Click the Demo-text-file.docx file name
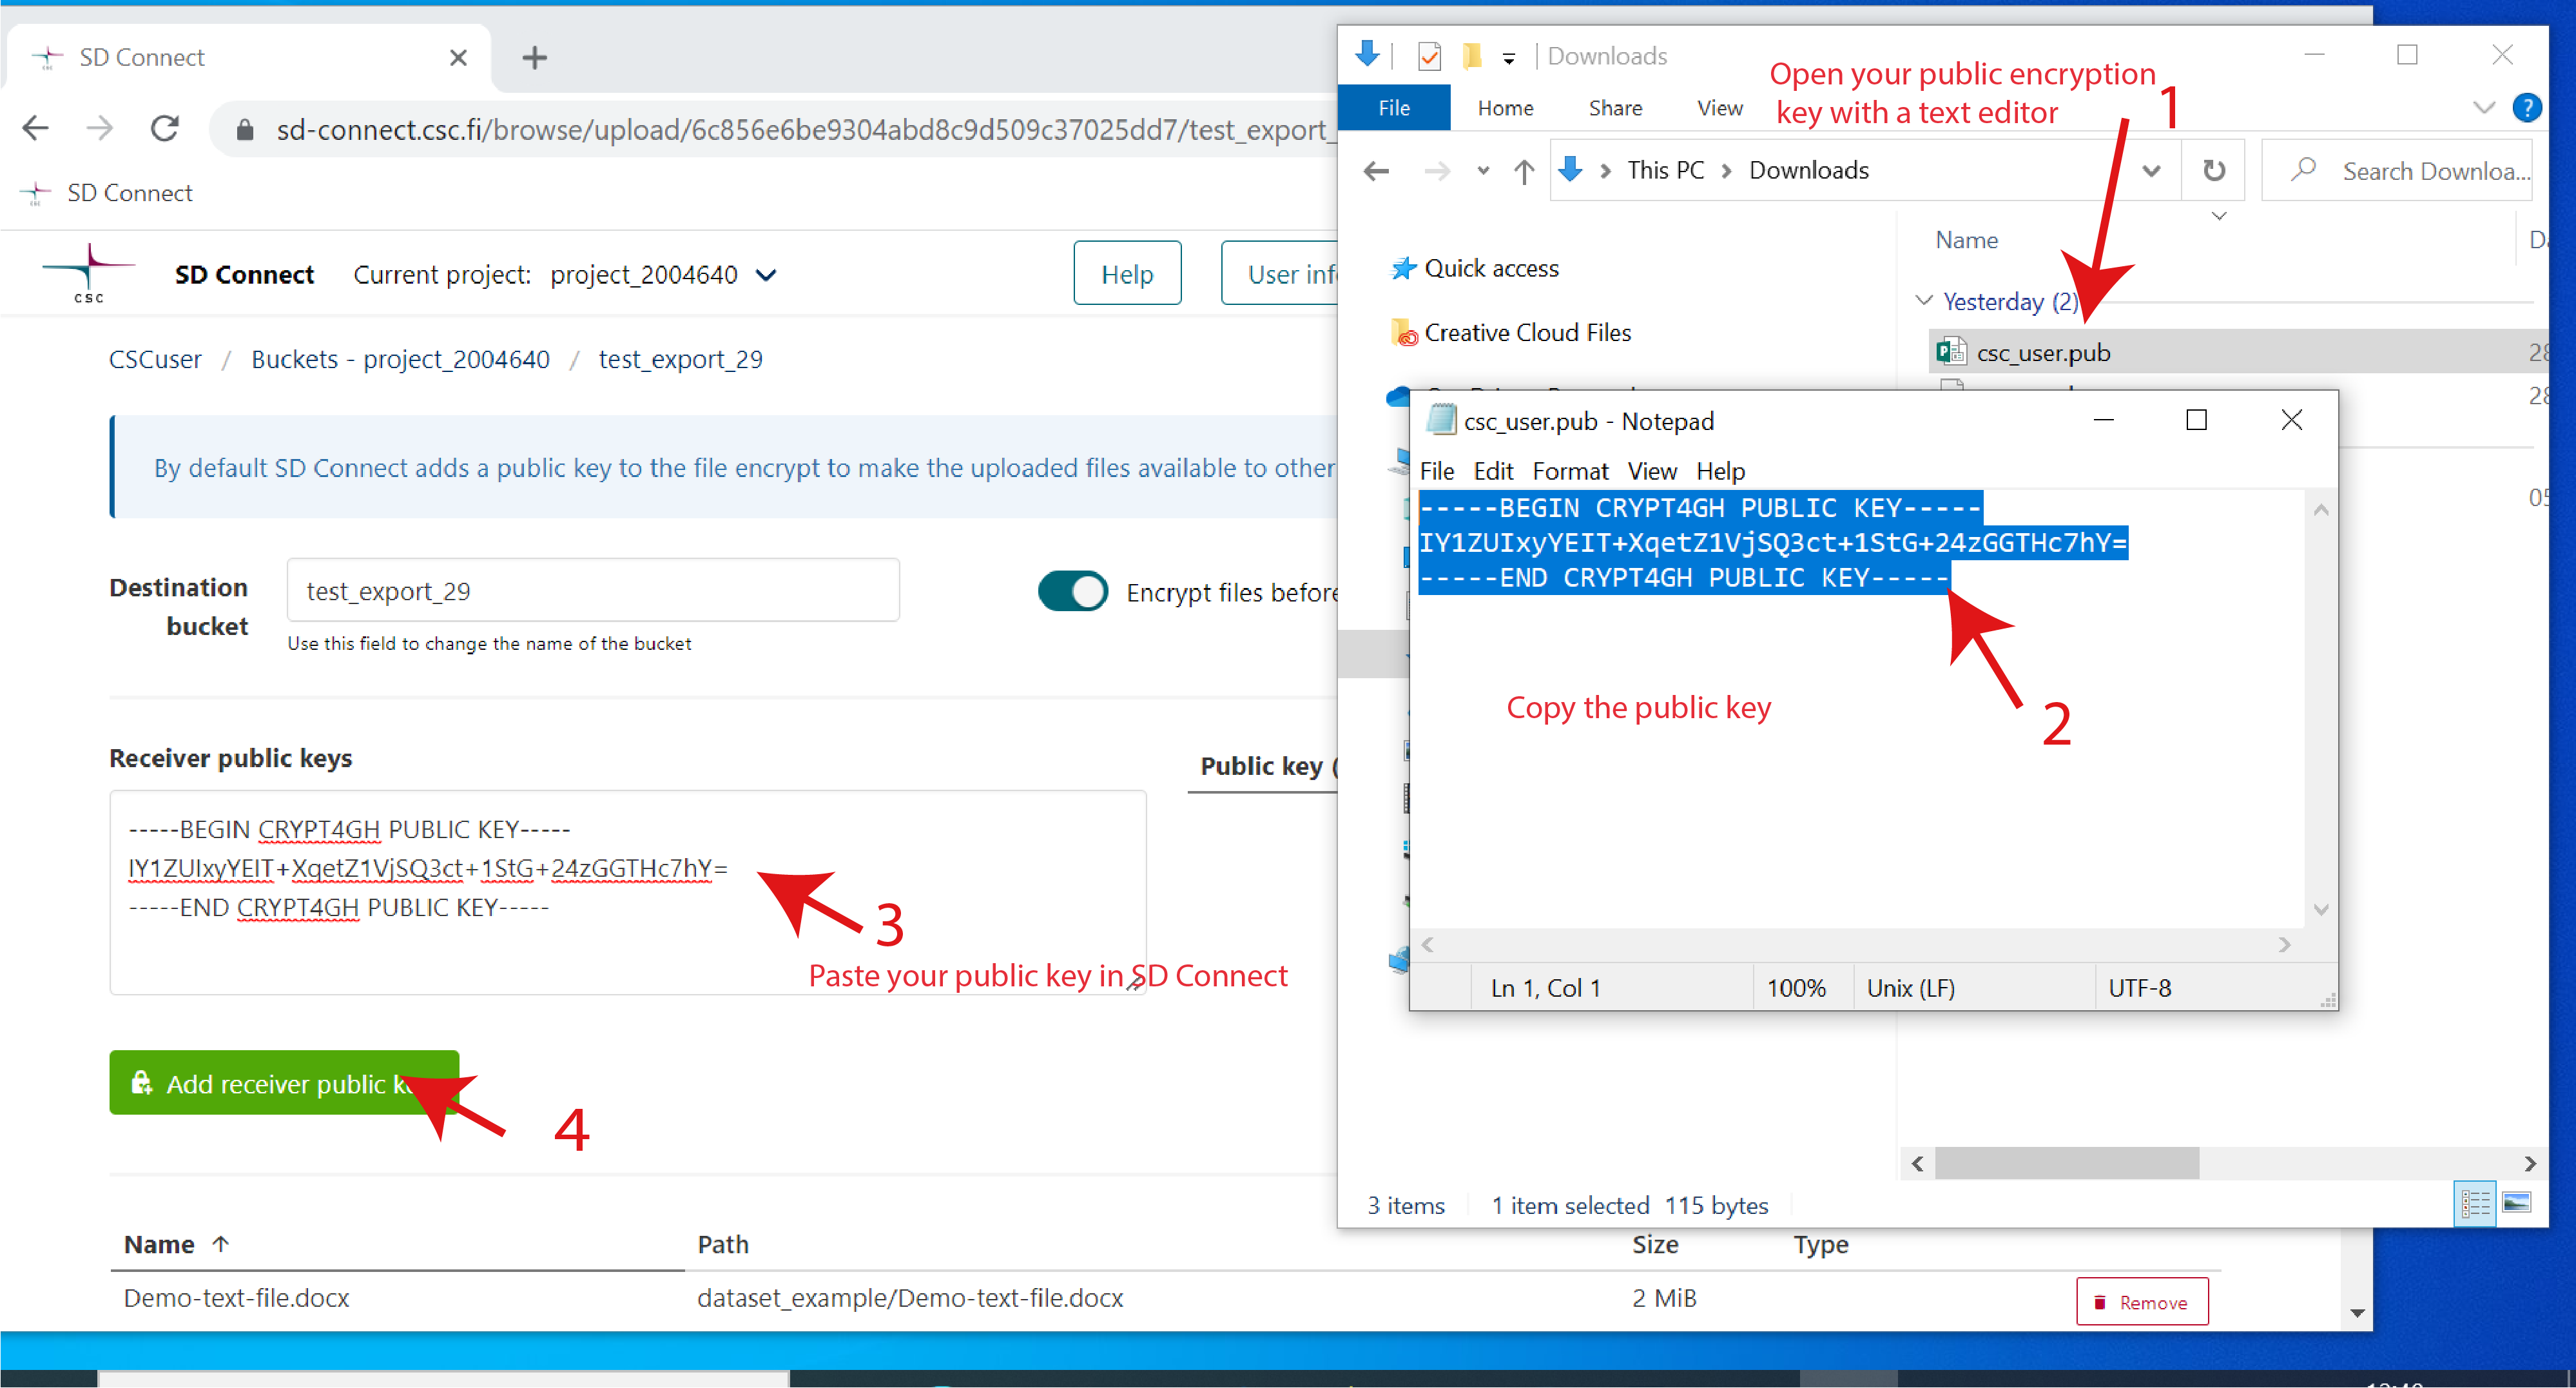 coord(236,1298)
